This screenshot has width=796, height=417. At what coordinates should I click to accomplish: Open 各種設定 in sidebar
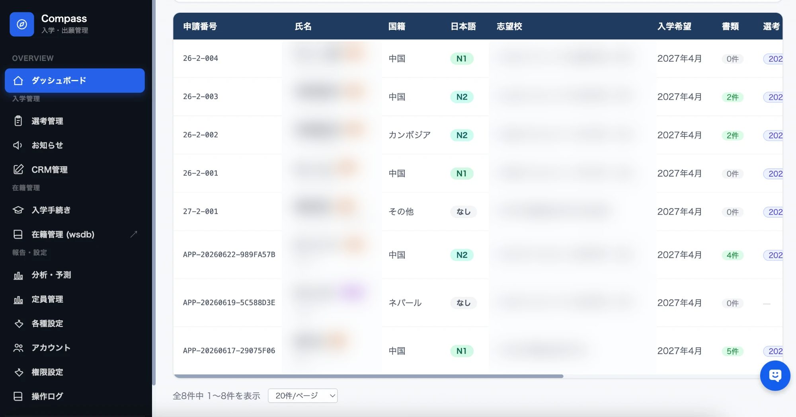75,323
